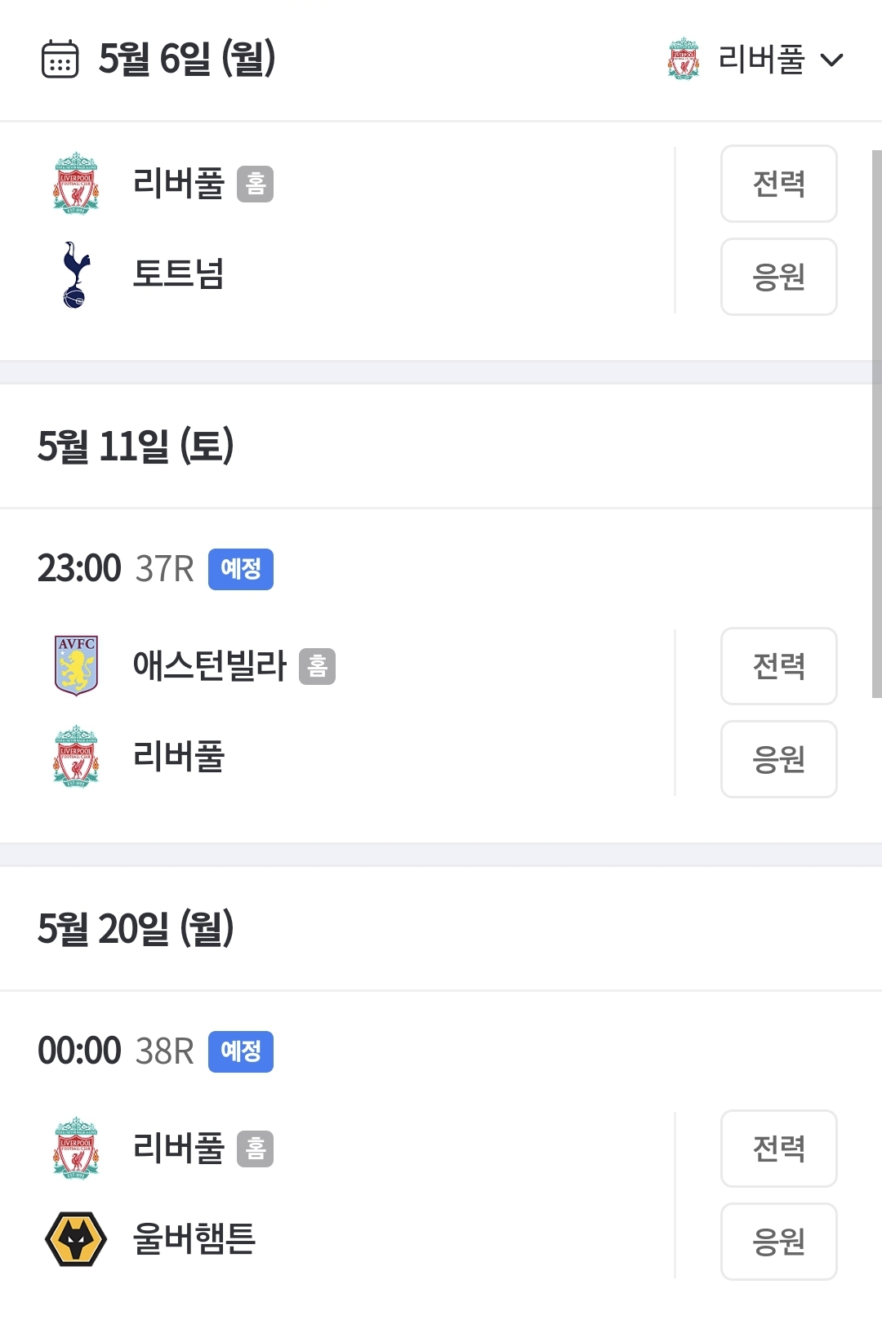Open 전력 for Liverpool vs Tottenham
Screen dimensions: 882x1320
coord(778,184)
